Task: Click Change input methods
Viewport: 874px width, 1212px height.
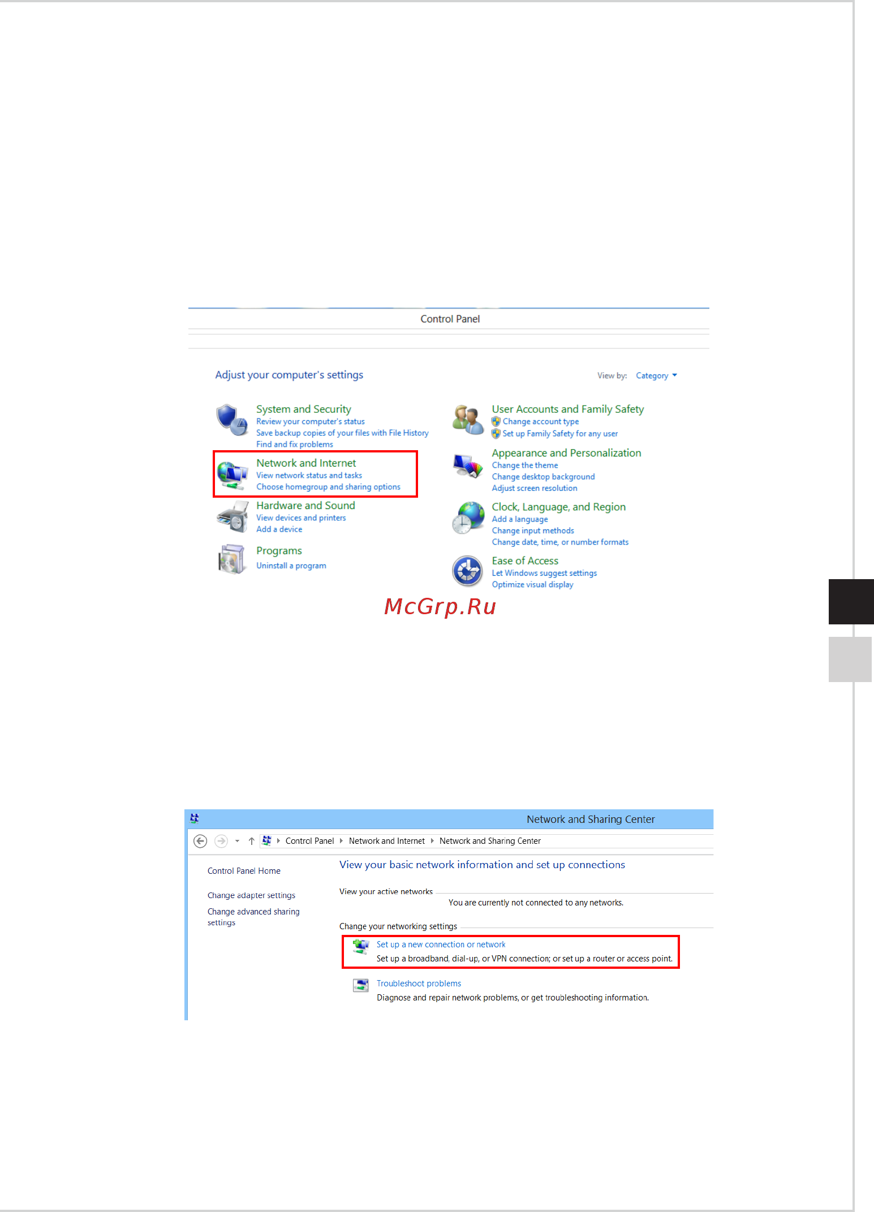Action: [x=533, y=530]
